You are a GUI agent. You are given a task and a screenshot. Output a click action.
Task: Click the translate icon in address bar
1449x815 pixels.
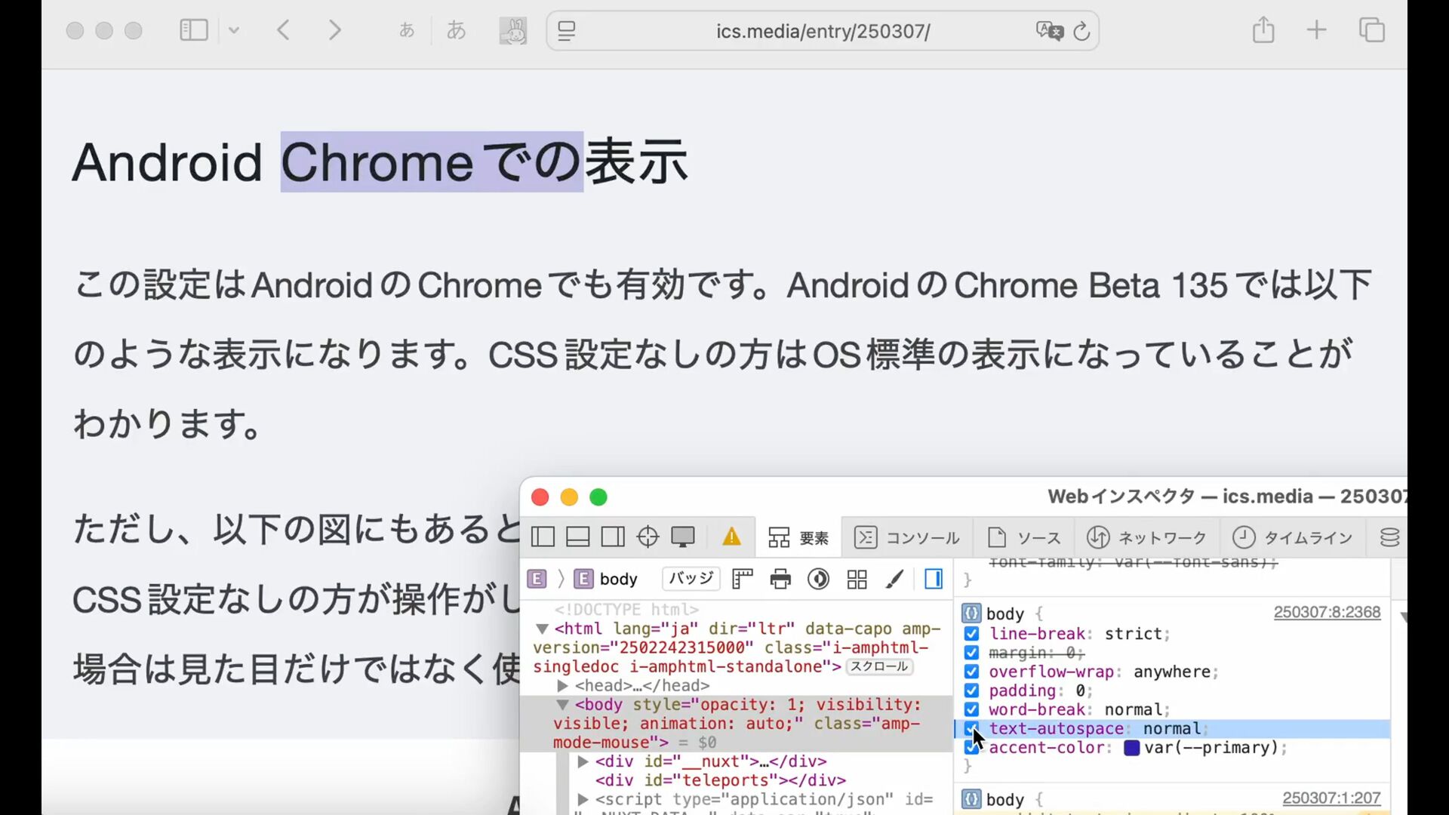click(1049, 31)
